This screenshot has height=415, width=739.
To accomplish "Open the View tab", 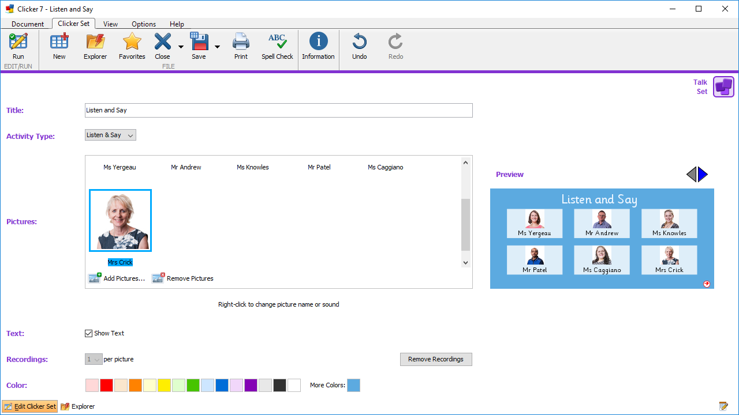I will pos(110,24).
